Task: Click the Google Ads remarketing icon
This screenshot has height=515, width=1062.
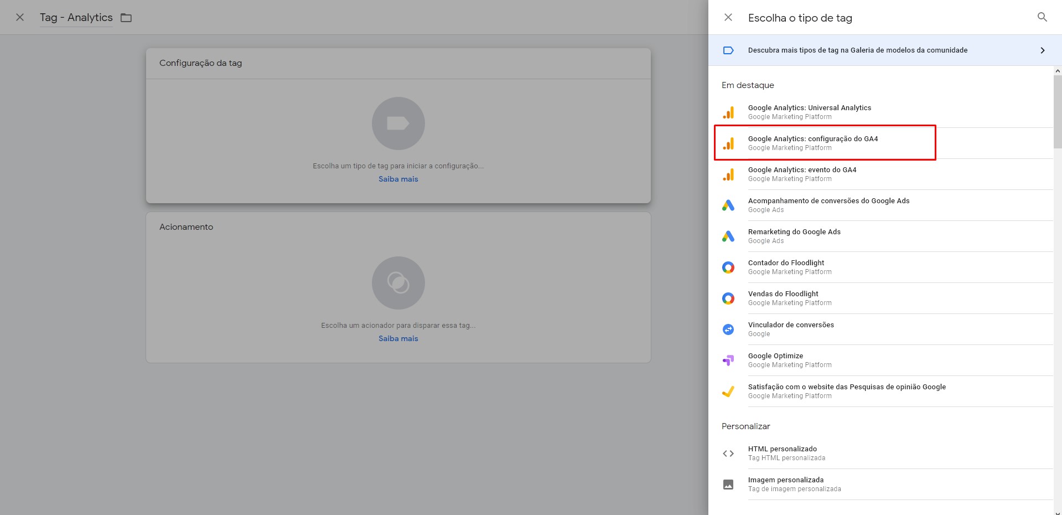Action: pyautogui.click(x=728, y=236)
